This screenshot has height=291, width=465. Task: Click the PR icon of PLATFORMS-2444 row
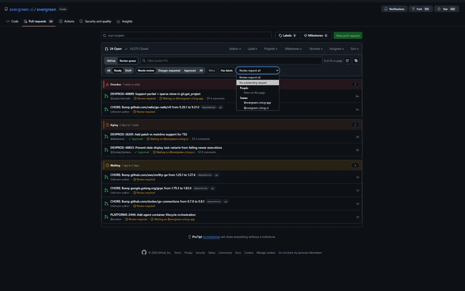(x=106, y=217)
